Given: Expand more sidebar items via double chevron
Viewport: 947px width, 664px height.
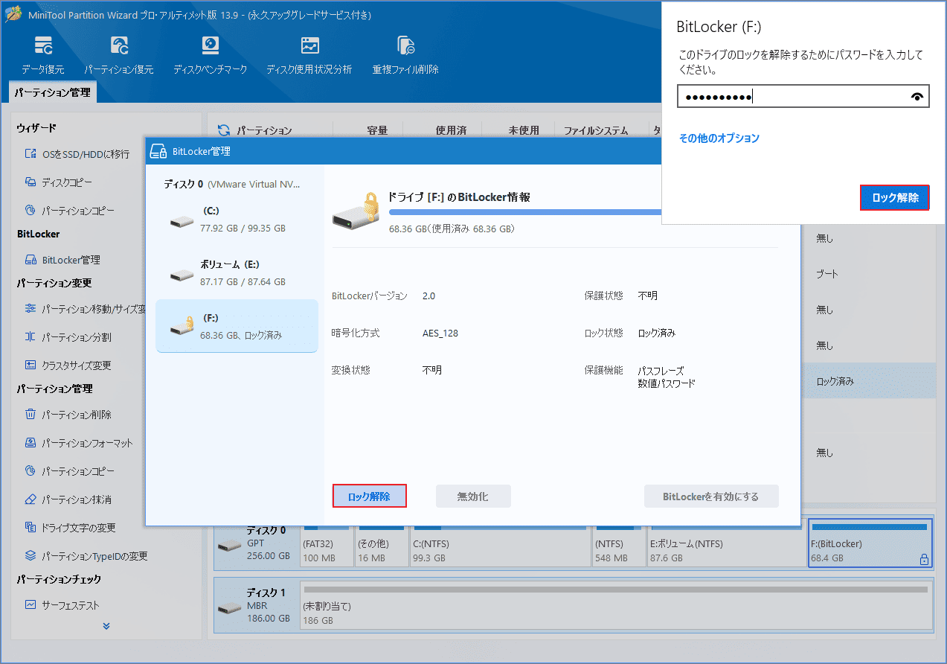Looking at the screenshot, I should [x=106, y=626].
